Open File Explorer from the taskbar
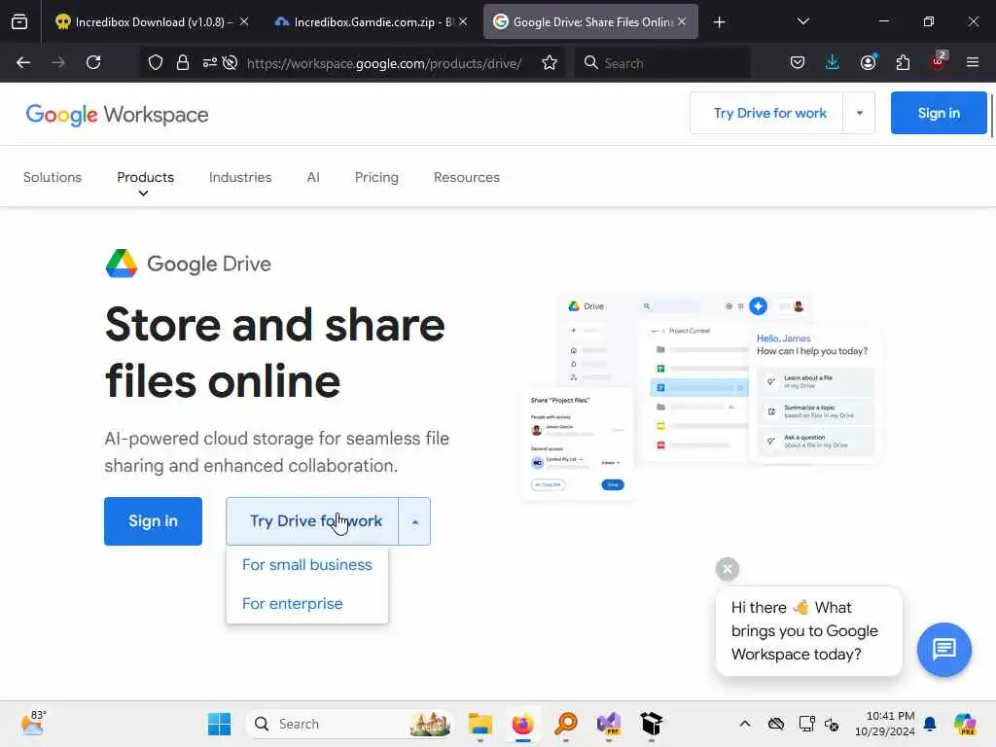Viewport: 996px width, 747px height. 480,724
